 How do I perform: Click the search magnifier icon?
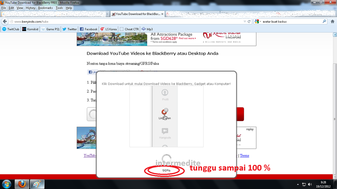pyautogui.click(x=325, y=22)
